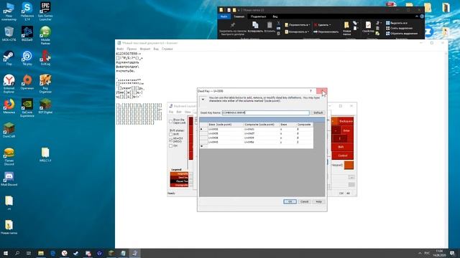This screenshot has height=258, width=460.
Task: Open Notepad's File menu
Action: click(120, 49)
